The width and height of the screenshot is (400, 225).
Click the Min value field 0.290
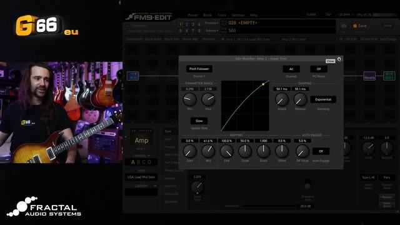[x=190, y=89]
